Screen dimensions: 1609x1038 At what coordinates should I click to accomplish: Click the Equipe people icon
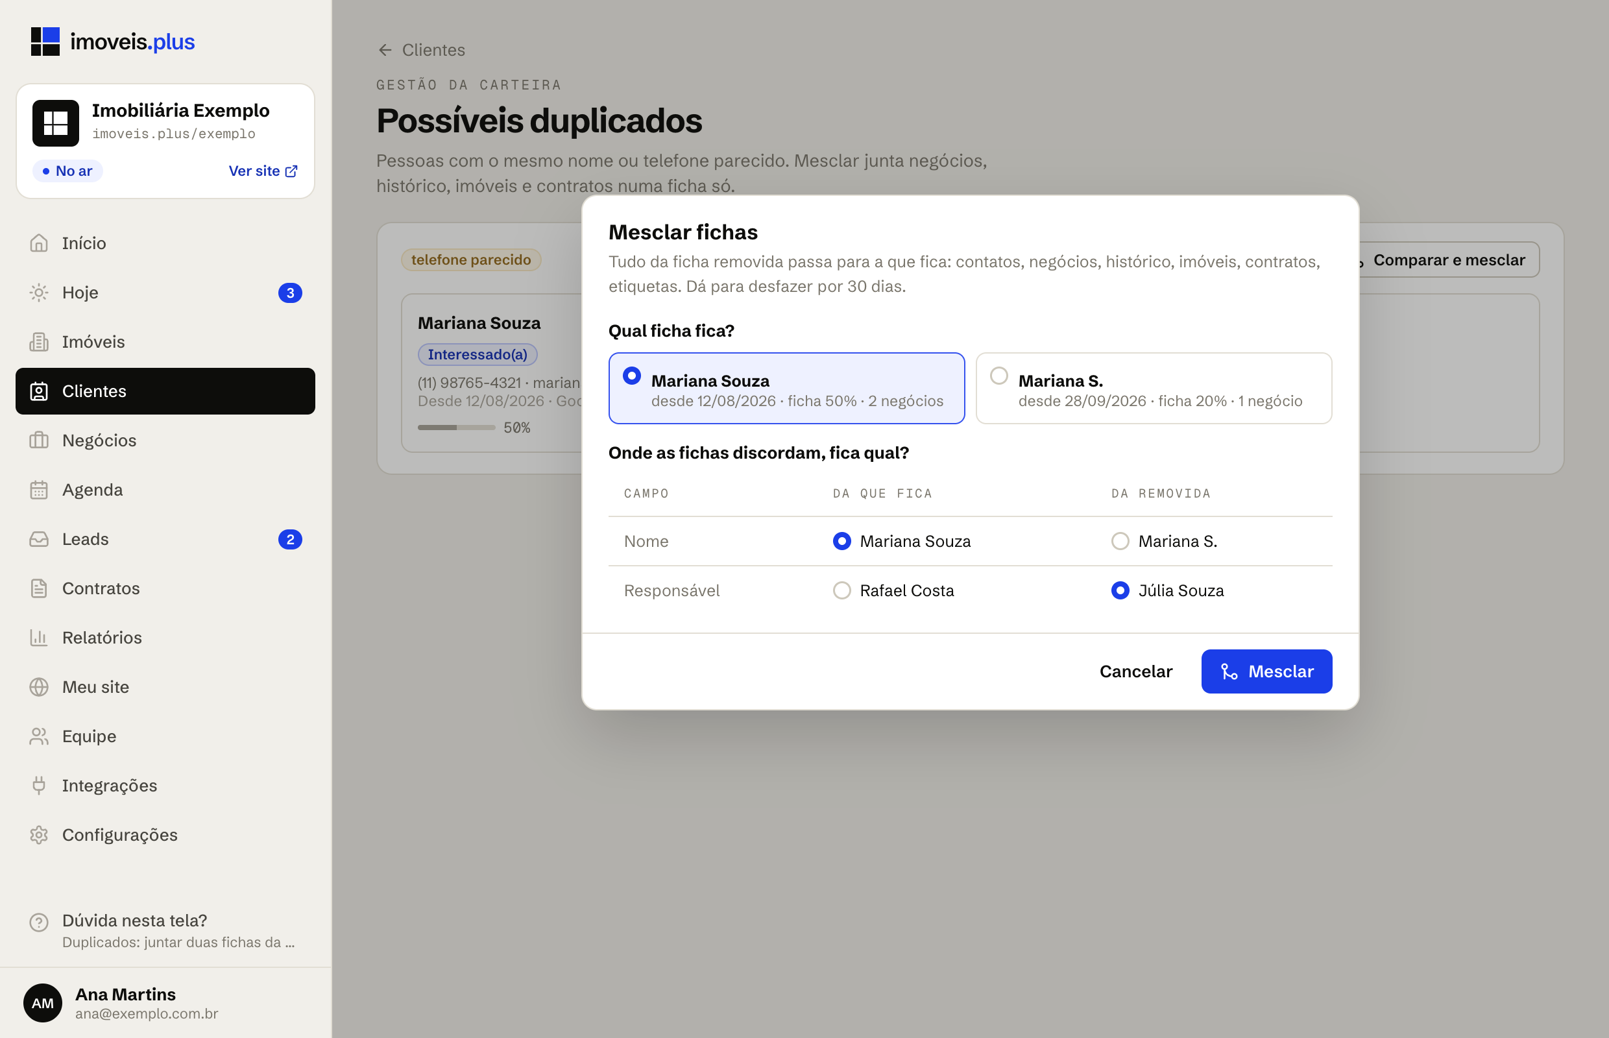39,736
